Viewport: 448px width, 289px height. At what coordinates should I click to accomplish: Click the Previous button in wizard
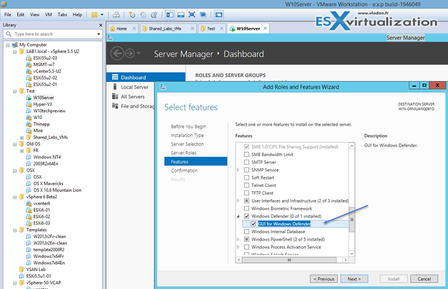[x=324, y=279]
